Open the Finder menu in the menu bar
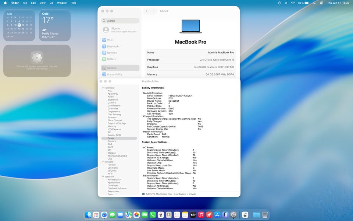Screen dimensions: 353x221 15,3
